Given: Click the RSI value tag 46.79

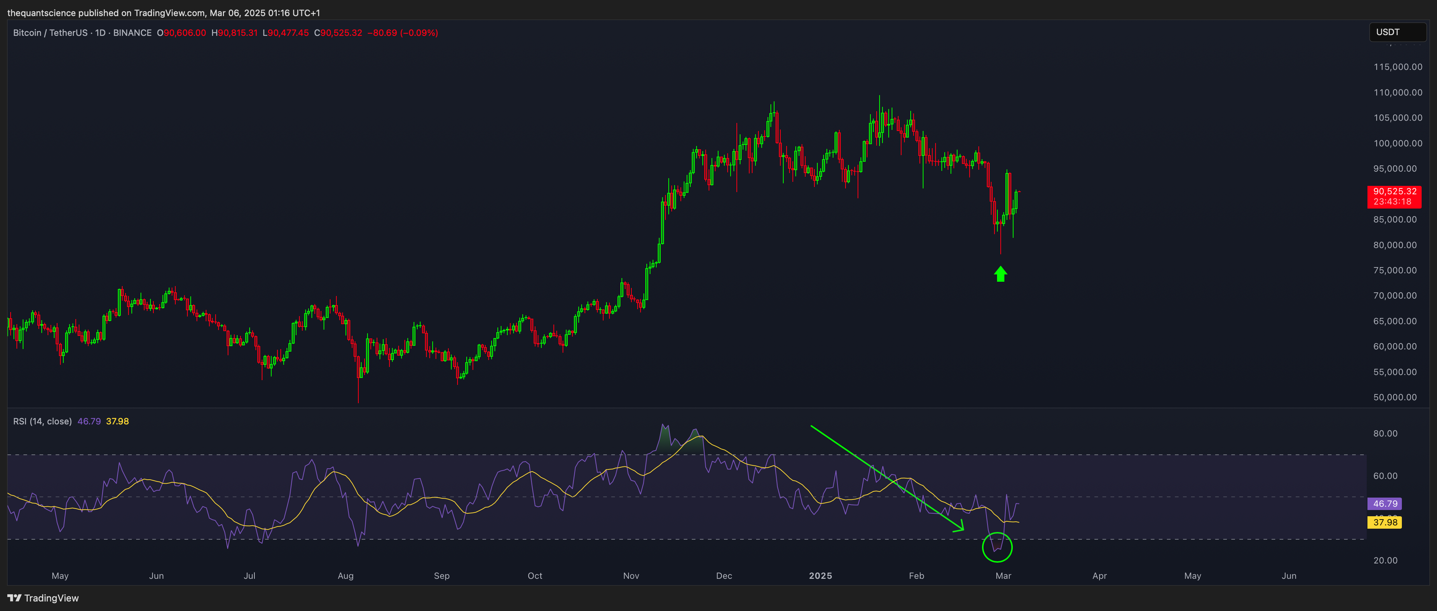Looking at the screenshot, I should pos(1385,503).
